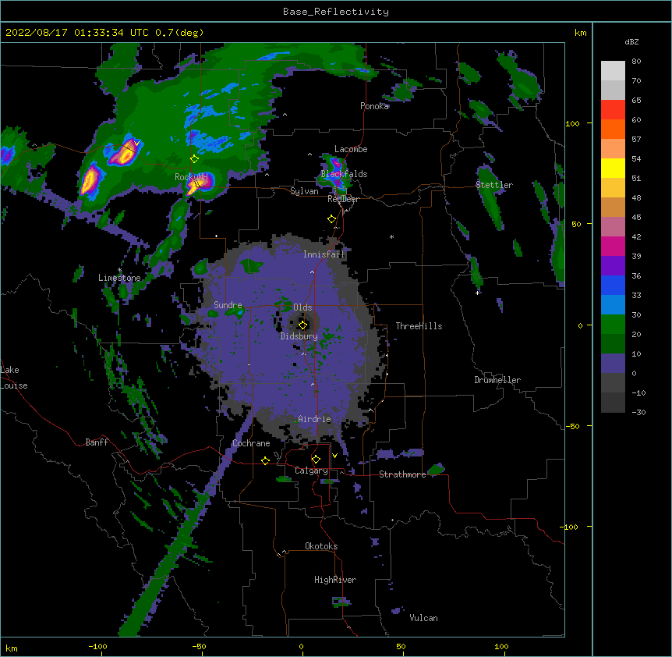
Task: Click the Limestone label
Action: point(119,278)
